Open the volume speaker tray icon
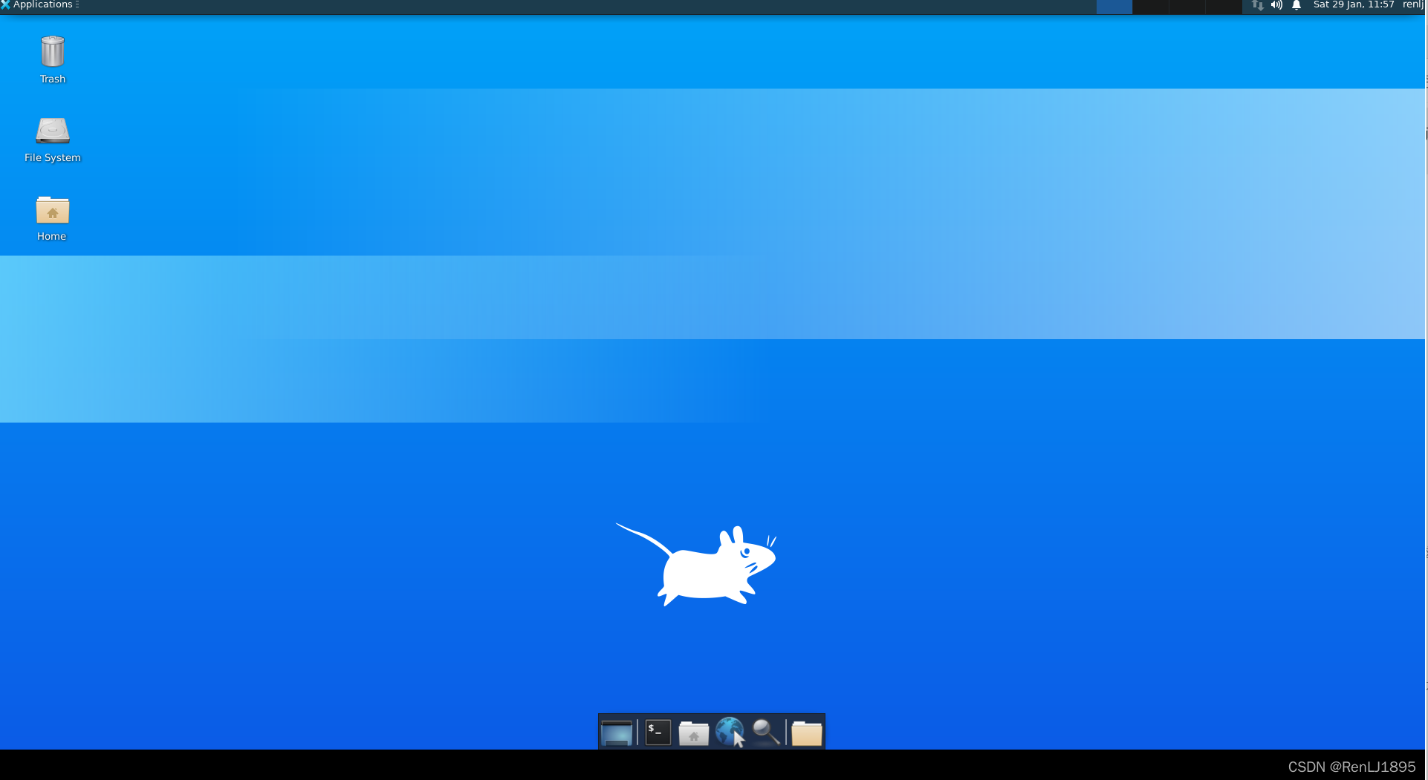 coord(1276,5)
